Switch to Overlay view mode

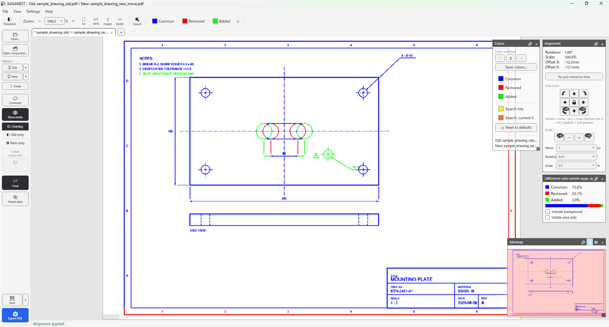coord(15,126)
